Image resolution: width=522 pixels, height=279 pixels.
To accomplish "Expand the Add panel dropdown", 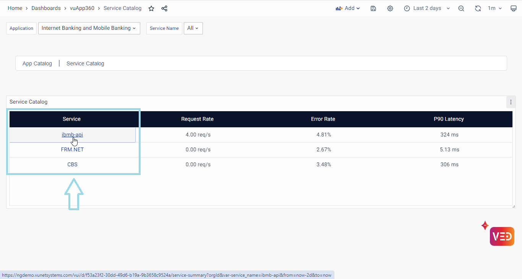I will 348,8.
